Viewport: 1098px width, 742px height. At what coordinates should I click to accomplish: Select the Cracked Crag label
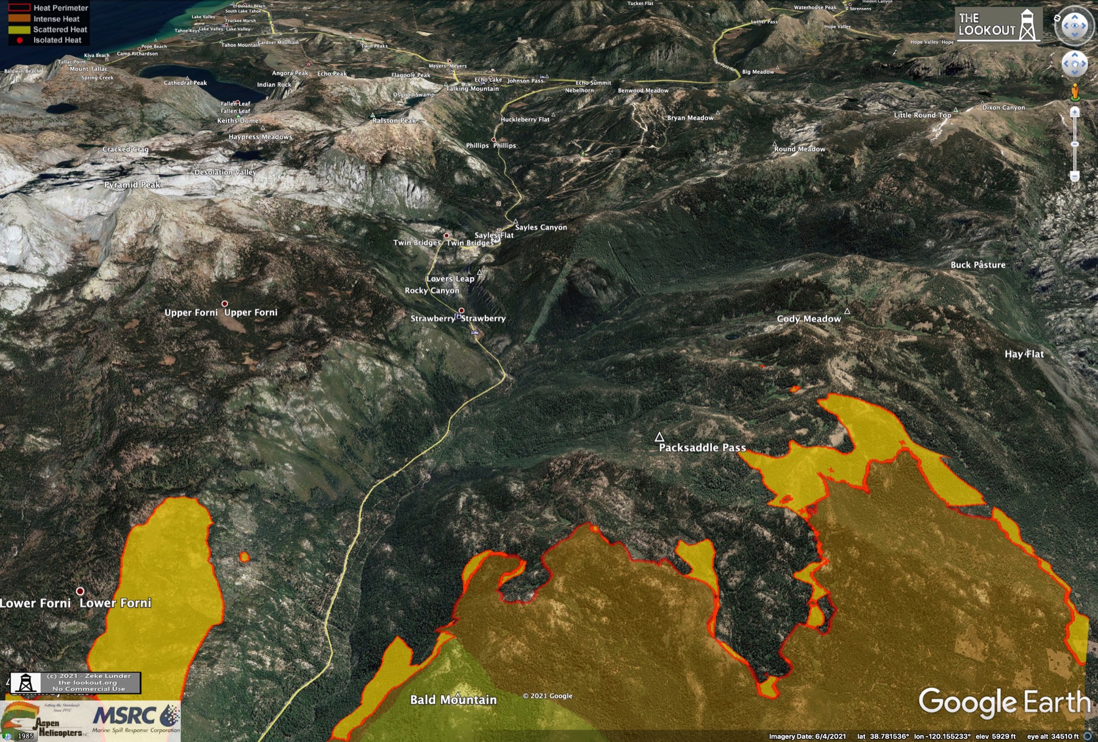(125, 149)
